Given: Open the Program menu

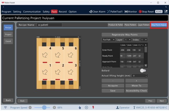Looking at the screenshot, I should pyautogui.click(x=6, y=12).
